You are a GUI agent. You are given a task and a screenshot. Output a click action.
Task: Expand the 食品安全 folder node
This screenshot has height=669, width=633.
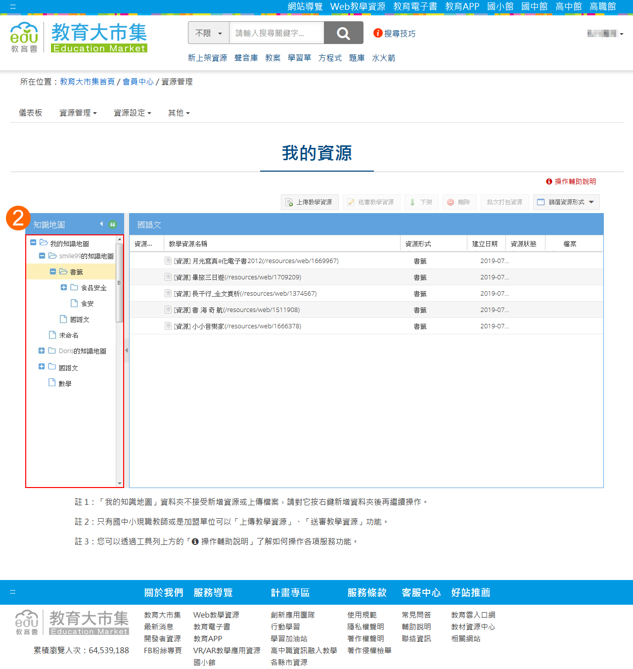[64, 287]
